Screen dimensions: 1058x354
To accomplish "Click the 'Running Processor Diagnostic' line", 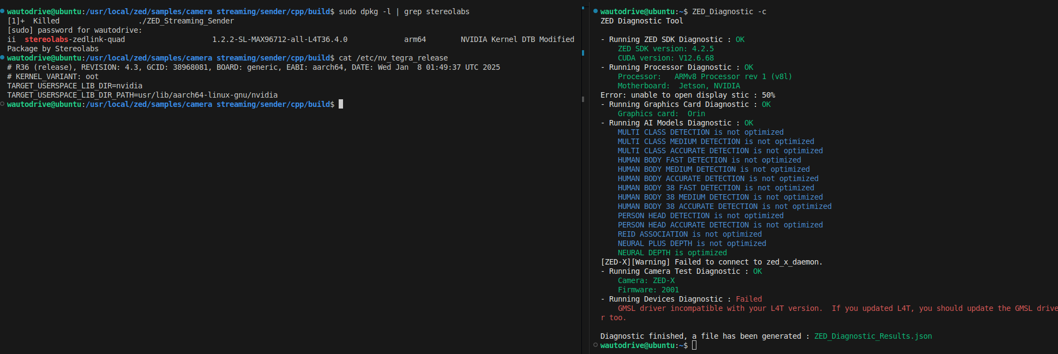I will (677, 67).
